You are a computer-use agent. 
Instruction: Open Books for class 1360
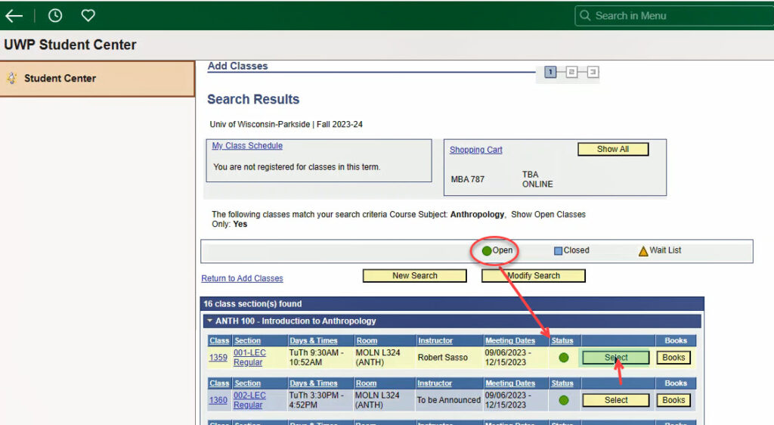pyautogui.click(x=673, y=400)
